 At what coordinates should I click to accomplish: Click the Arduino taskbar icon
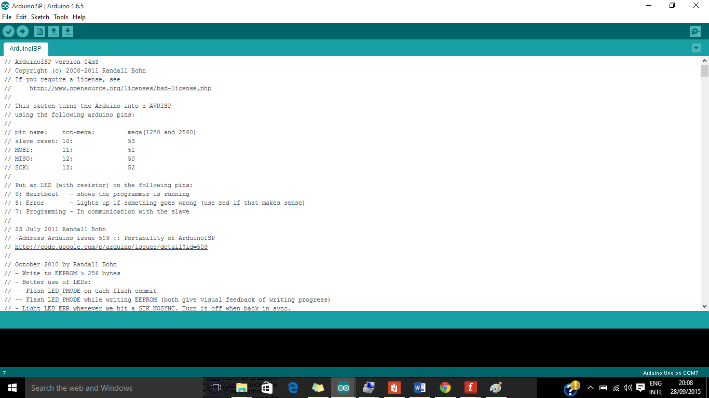[x=344, y=388]
